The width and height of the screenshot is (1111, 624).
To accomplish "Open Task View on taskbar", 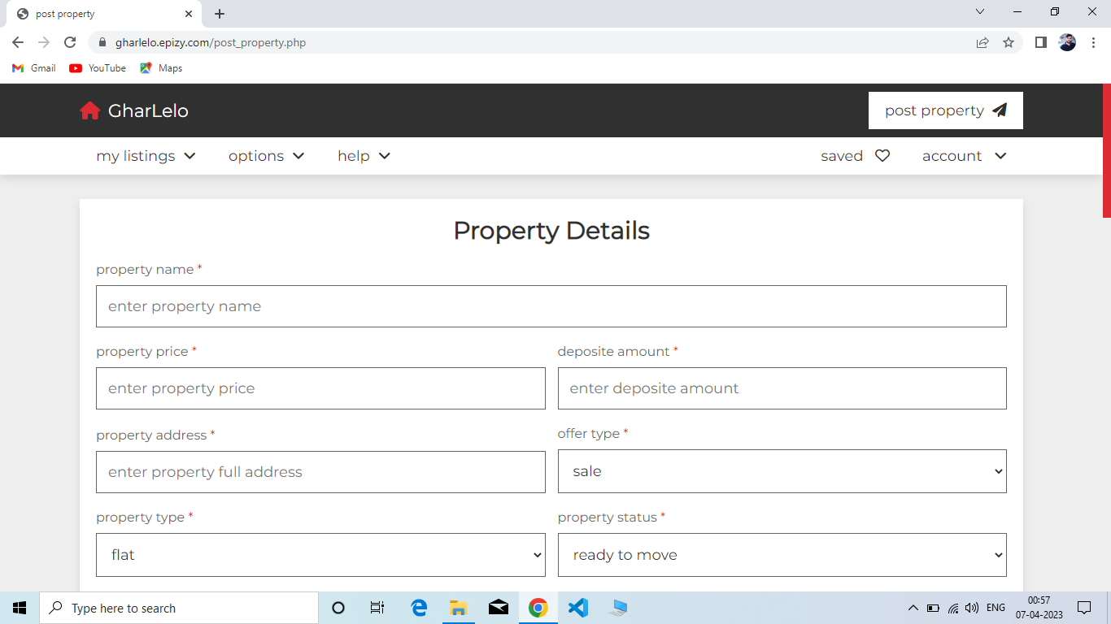I will [377, 608].
